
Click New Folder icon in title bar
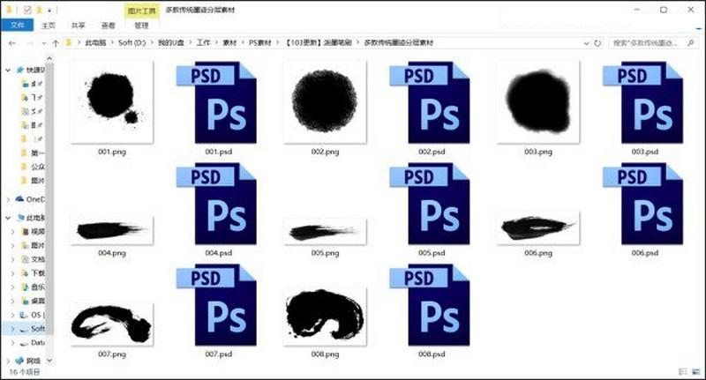click(39, 10)
